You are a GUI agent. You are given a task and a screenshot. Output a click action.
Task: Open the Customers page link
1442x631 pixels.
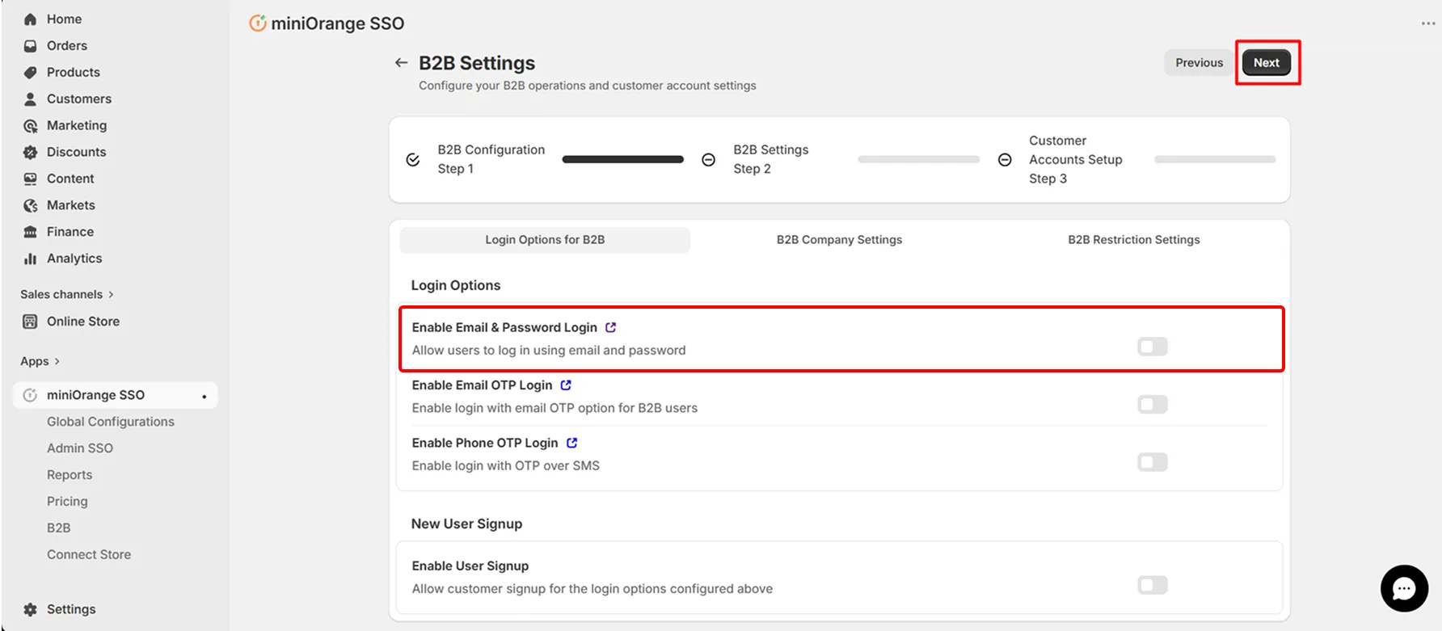[79, 99]
